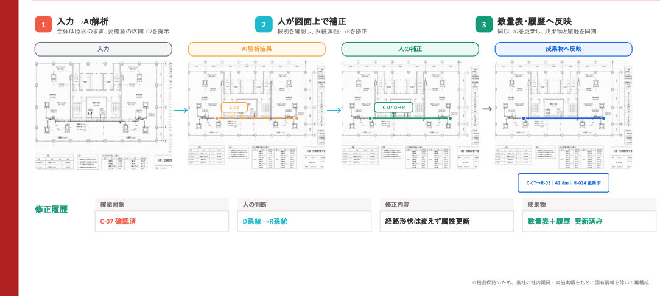Click the green step 3 badge
Screen dimensions: 660x296
(x=484, y=24)
